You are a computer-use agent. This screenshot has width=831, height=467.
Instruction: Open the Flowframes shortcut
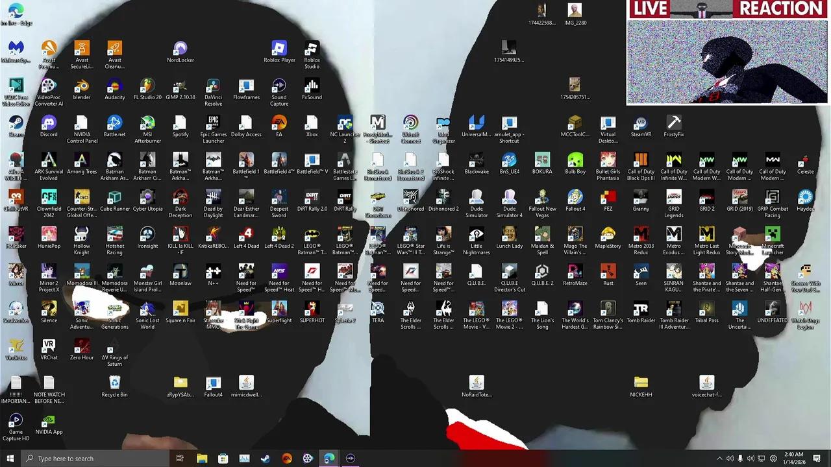[x=246, y=90]
